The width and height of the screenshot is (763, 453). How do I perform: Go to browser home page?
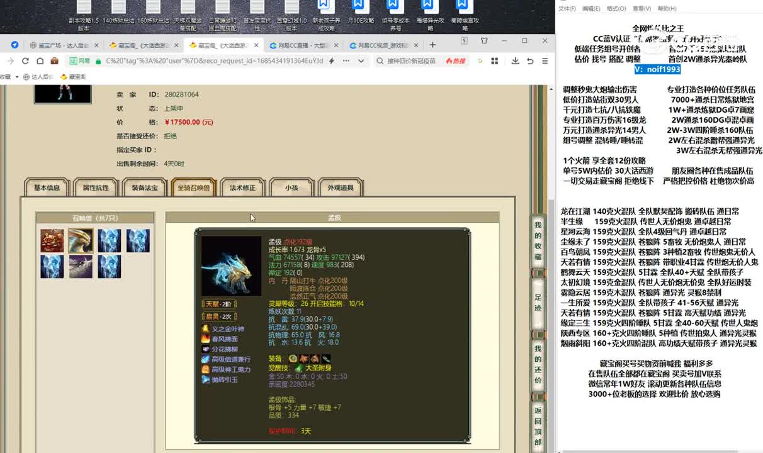pos(40,61)
